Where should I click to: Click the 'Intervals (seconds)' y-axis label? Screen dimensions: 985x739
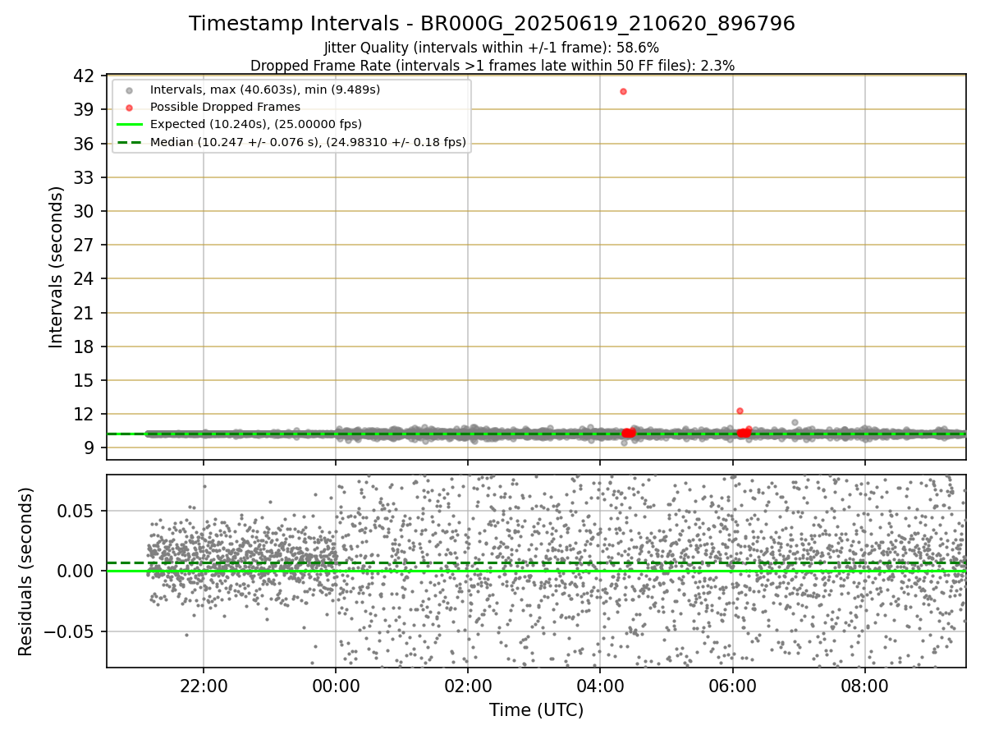pos(56,267)
